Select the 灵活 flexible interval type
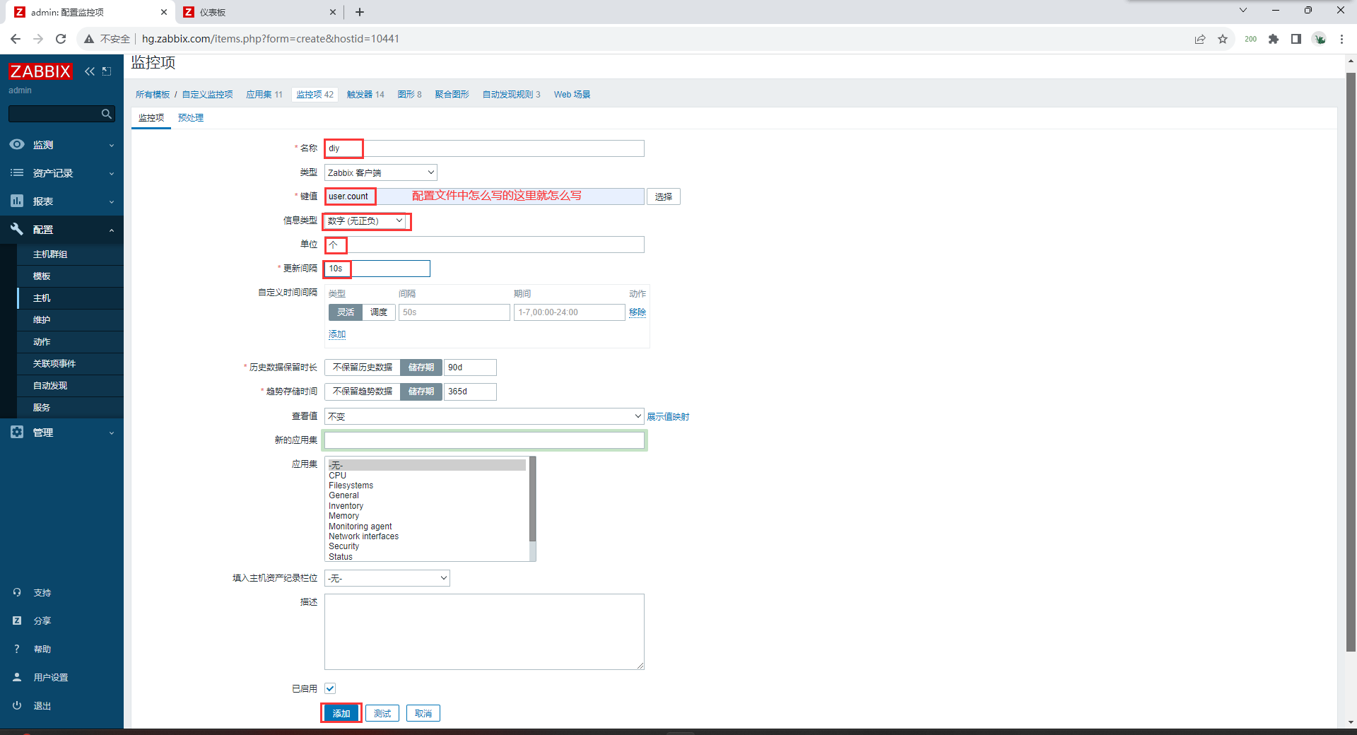The image size is (1357, 735). point(346,312)
